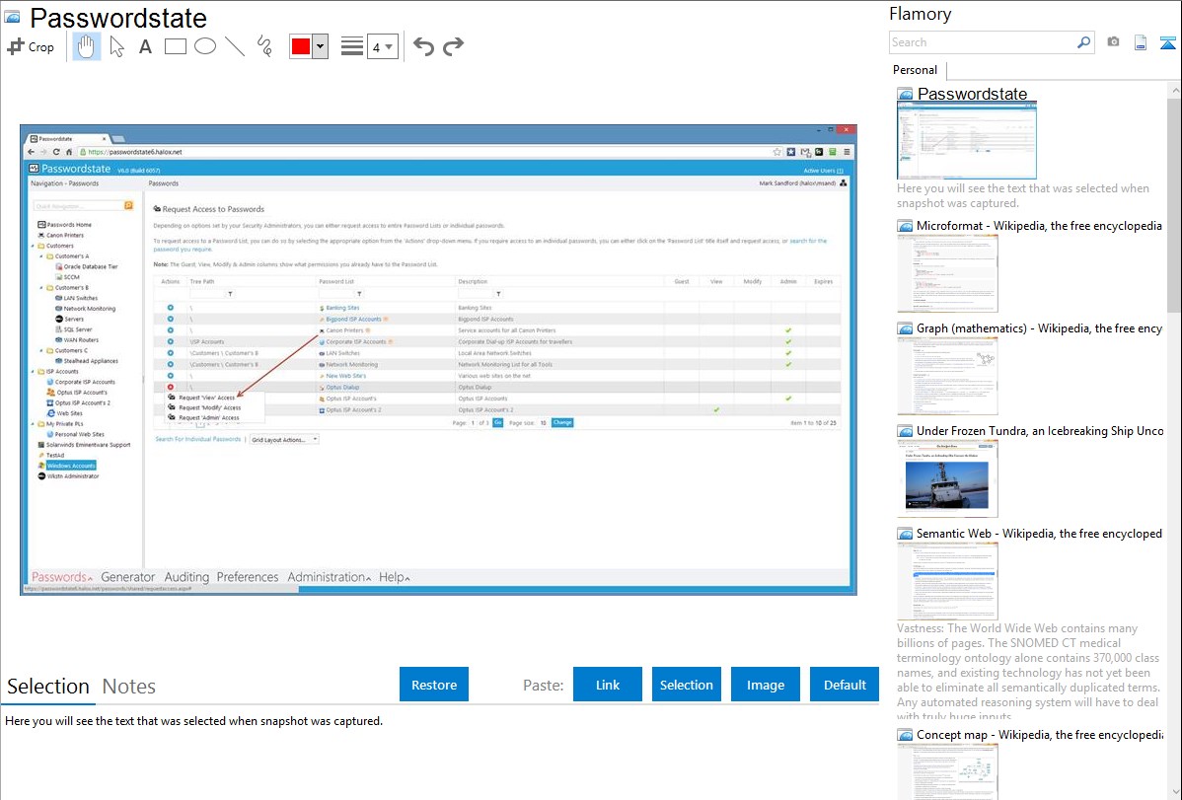Open the Under Frozen Tundra snapshot thumbnail
The height and width of the screenshot is (800, 1182).
[947, 478]
